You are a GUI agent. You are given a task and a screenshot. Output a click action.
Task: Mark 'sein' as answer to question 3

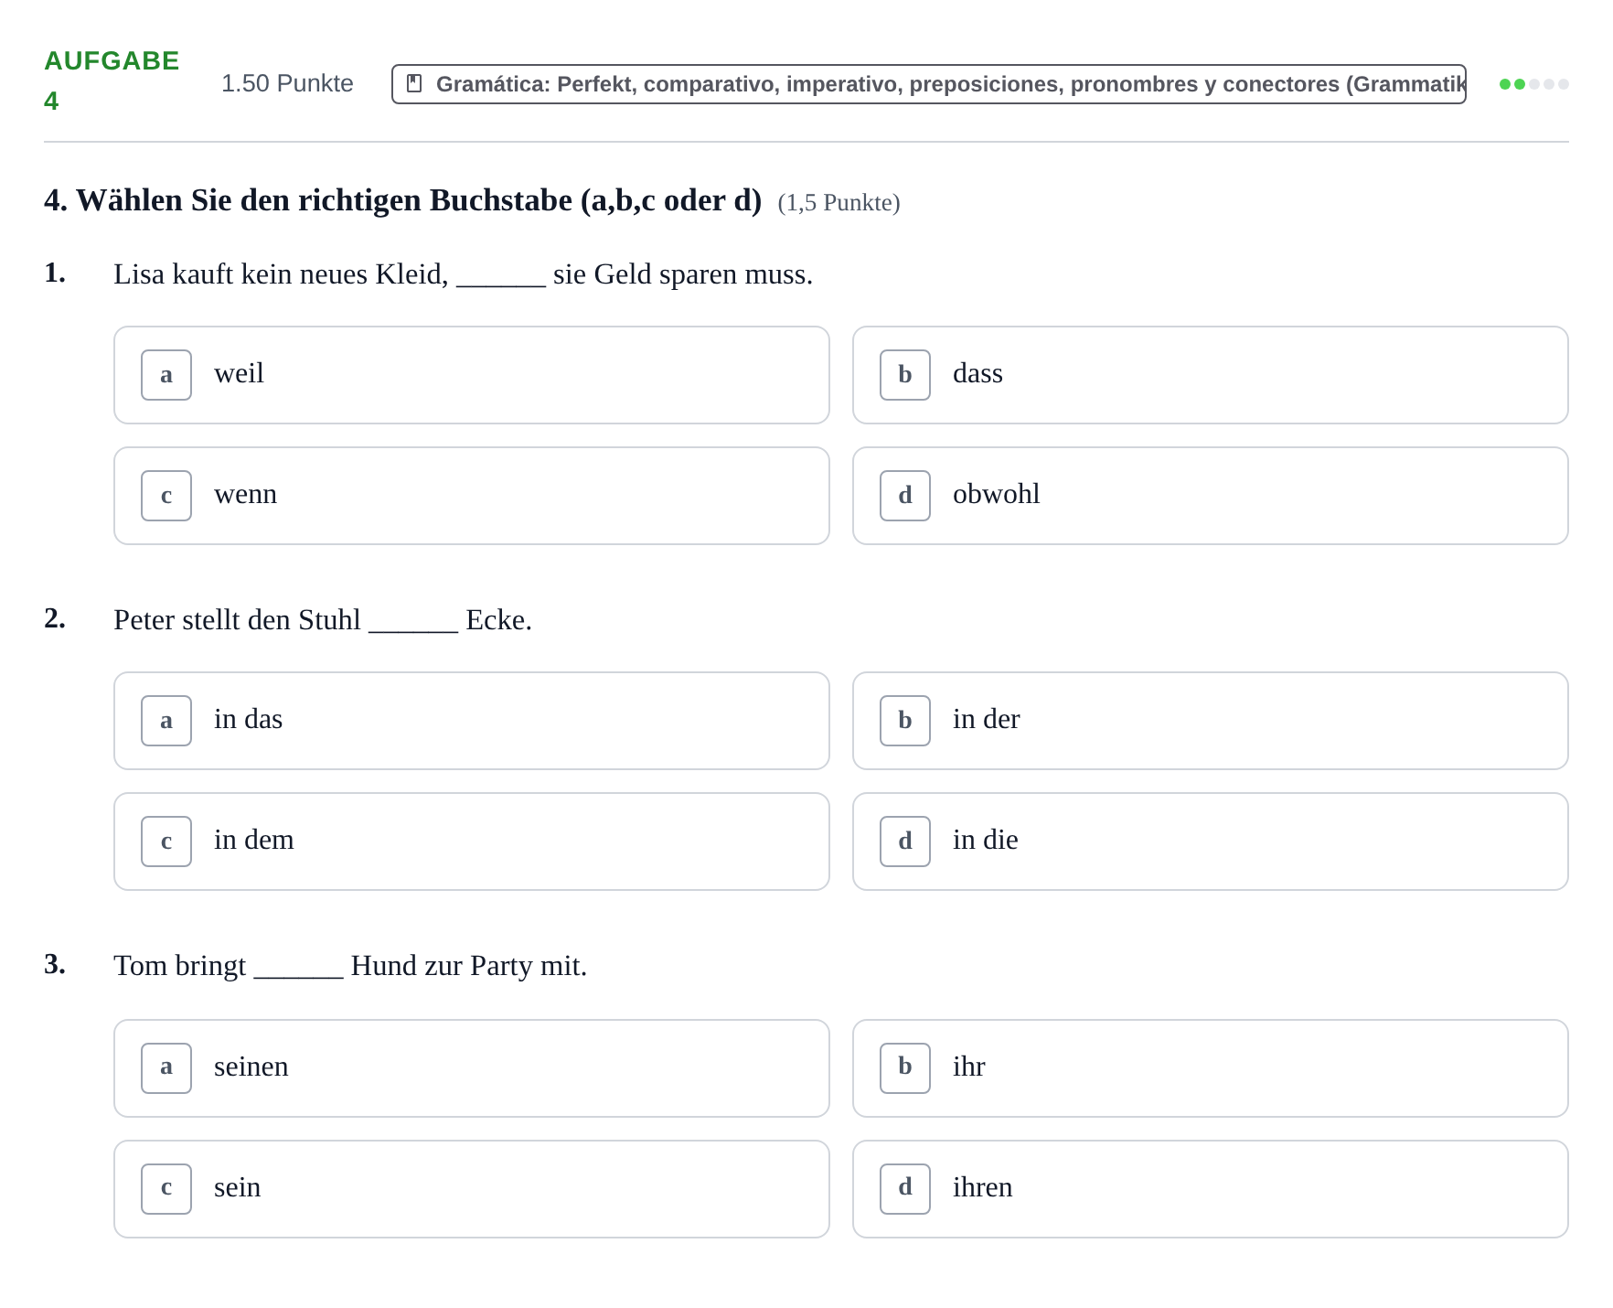pos(472,1189)
